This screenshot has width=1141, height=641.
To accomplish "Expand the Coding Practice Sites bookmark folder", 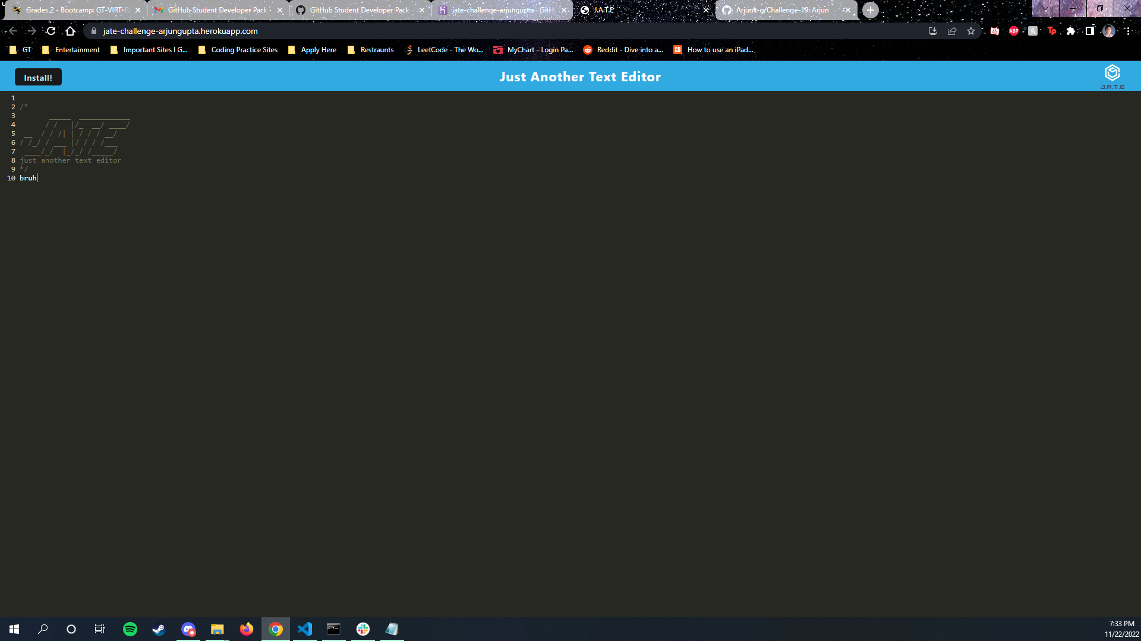I will tap(238, 50).
